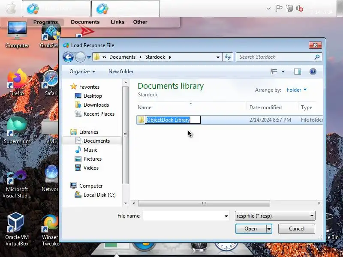This screenshot has height=257, width=343.
Task: Click the search magnifier icon
Action: click(x=317, y=57)
